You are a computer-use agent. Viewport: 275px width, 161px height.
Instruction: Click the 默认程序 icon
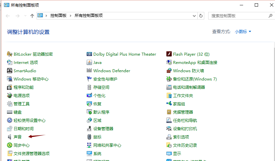coord(89,112)
